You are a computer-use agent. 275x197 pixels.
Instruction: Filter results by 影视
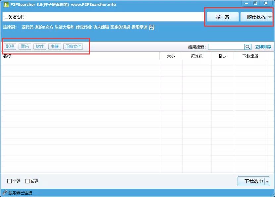tap(10, 47)
